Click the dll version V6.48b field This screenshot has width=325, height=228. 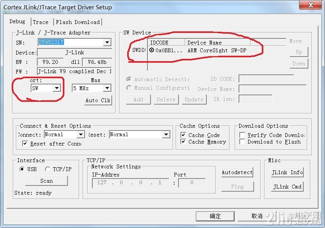point(97,62)
